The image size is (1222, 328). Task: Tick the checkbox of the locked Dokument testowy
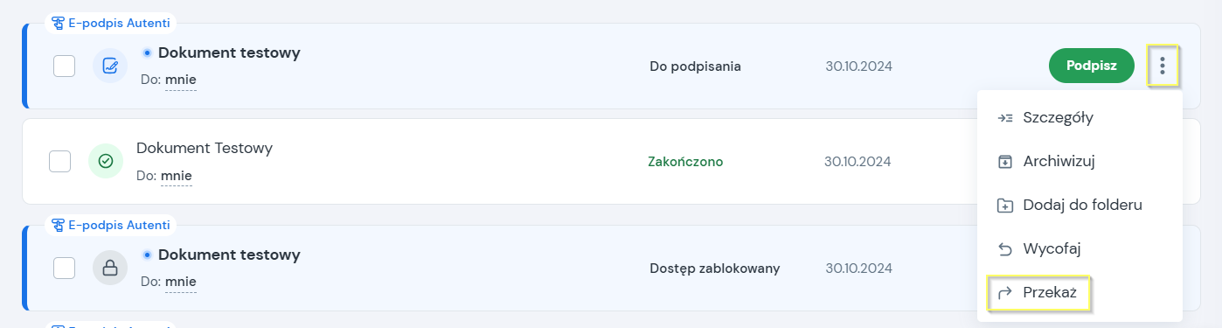(x=65, y=268)
